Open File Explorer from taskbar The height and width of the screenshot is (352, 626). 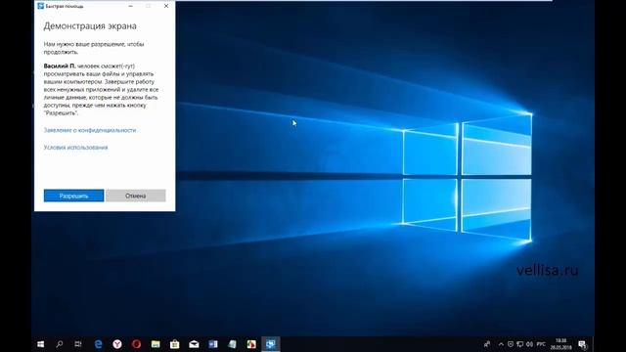coord(156,344)
